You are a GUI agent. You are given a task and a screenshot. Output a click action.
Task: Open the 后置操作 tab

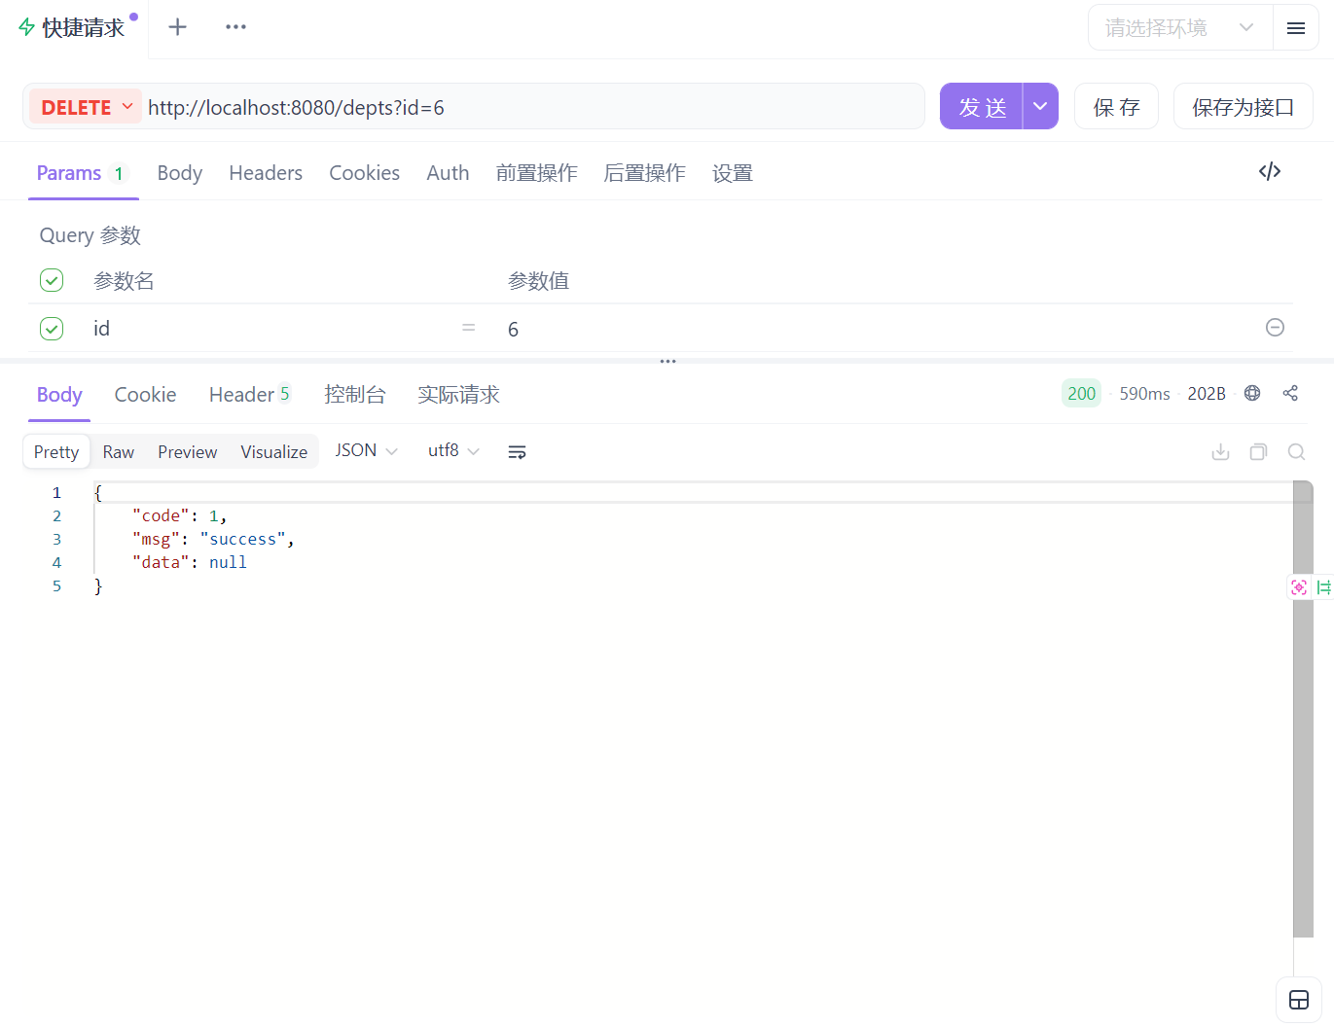point(645,173)
